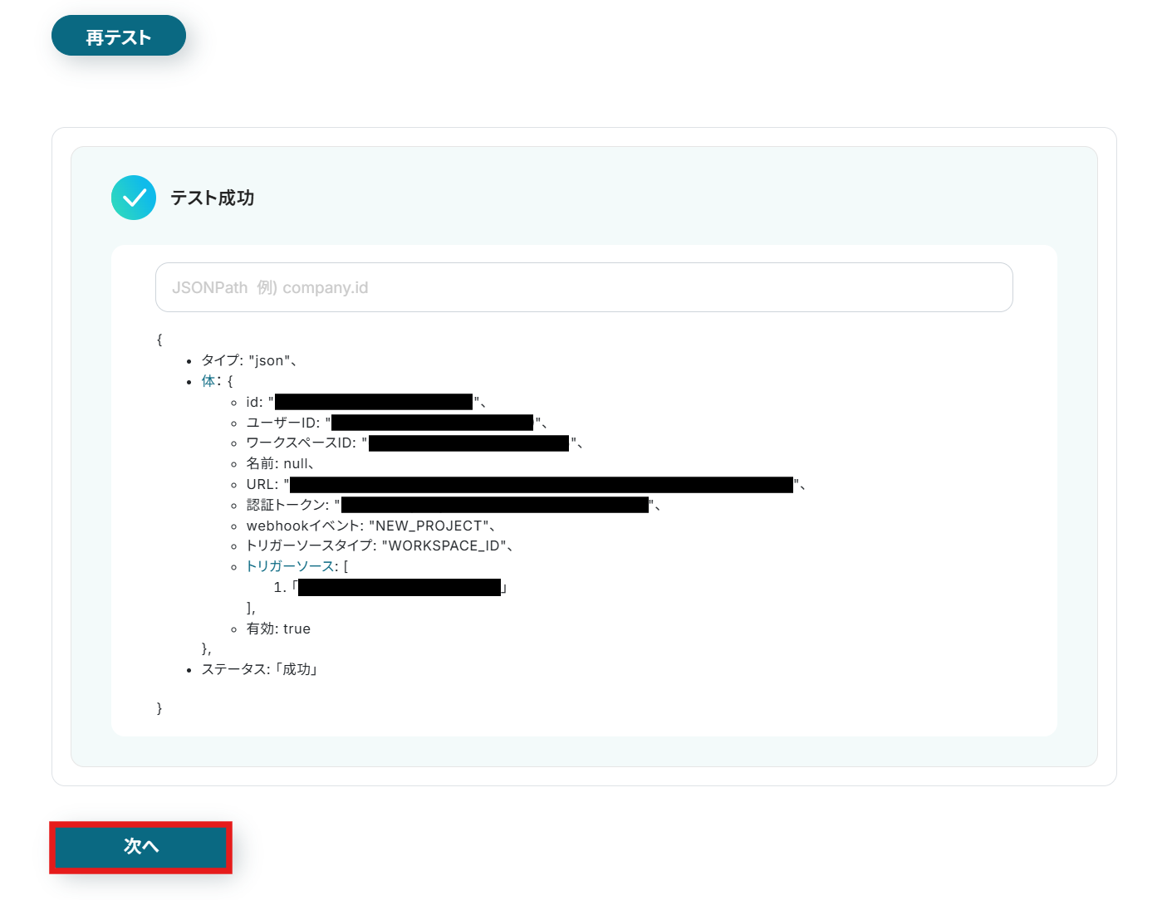Select the webhookイベント: "NEW_PROJECT" line

[x=370, y=526]
